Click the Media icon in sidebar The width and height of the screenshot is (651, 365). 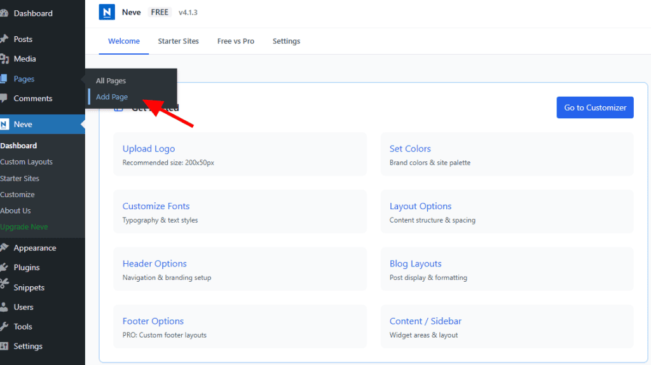[4, 59]
